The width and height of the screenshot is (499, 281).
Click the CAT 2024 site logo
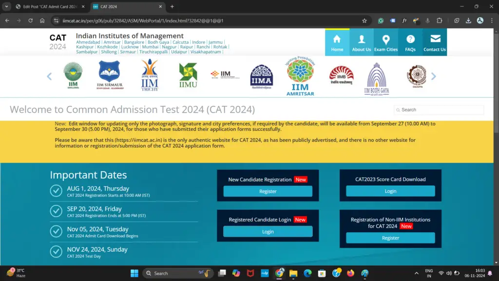(x=58, y=42)
